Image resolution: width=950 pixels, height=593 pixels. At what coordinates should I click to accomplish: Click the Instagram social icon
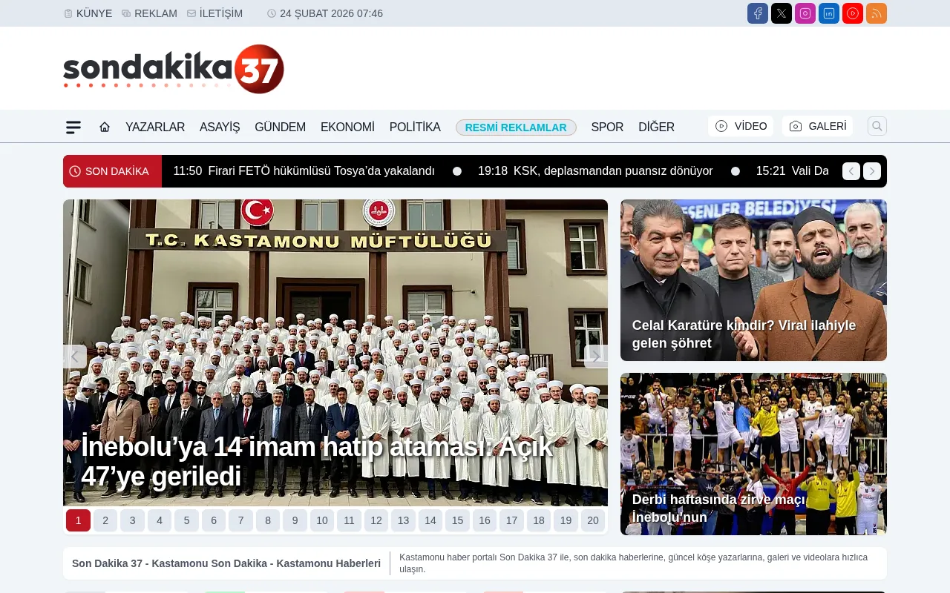(x=805, y=13)
